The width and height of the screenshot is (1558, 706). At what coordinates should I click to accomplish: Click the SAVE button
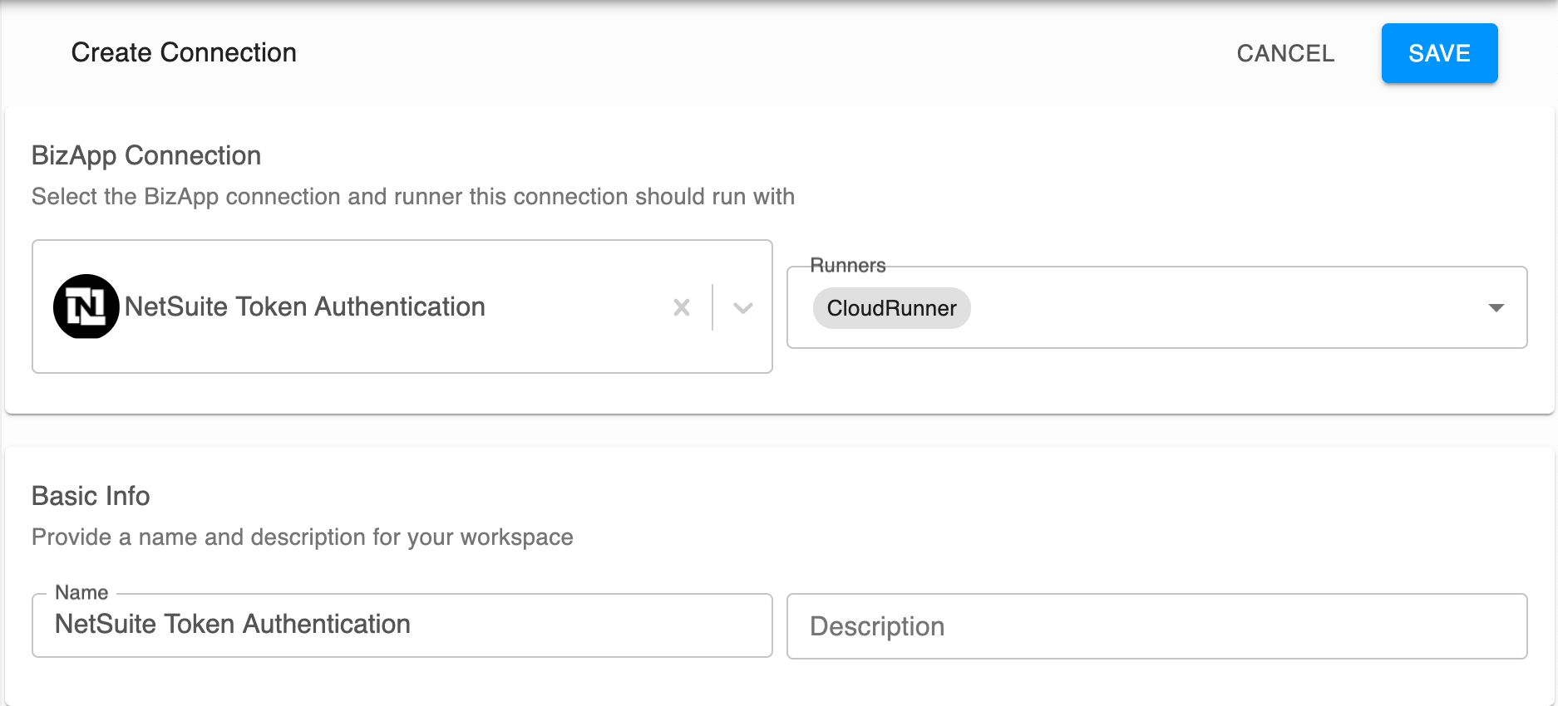(1439, 53)
